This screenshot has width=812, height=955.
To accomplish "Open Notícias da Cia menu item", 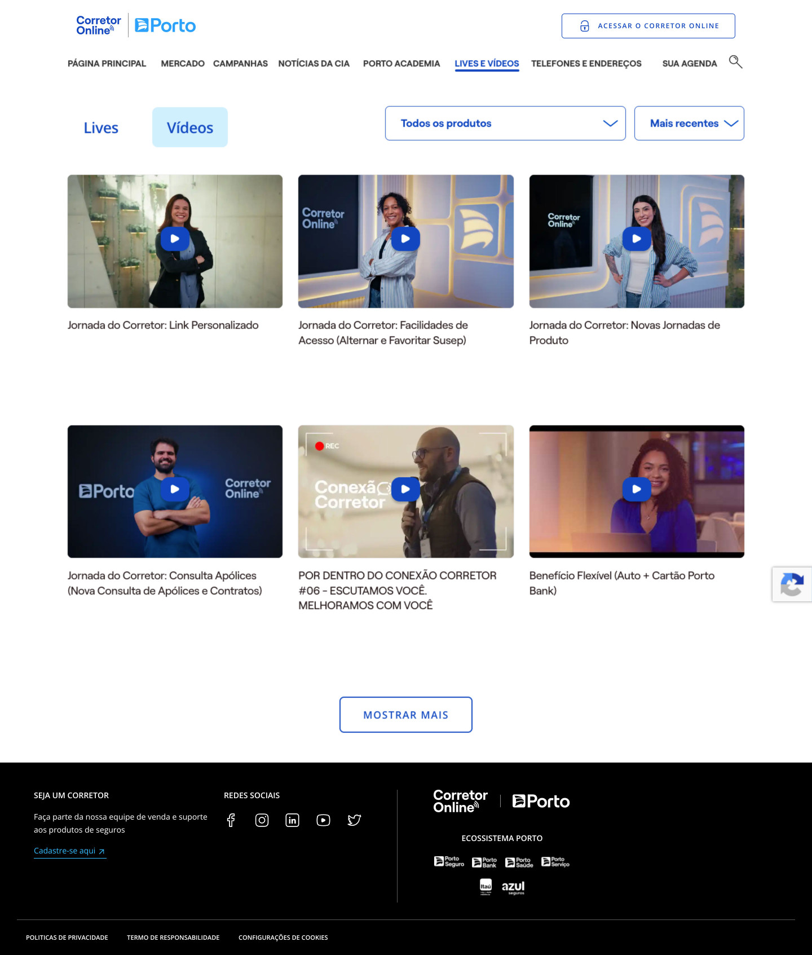I will tap(314, 64).
